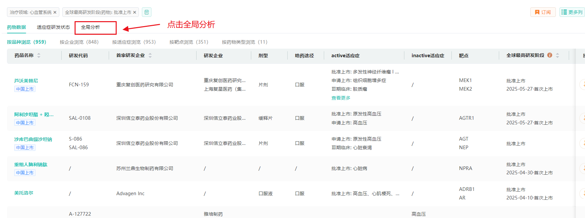
Task: Click 批准上市: 心脏病 indication
Action: (x=349, y=168)
